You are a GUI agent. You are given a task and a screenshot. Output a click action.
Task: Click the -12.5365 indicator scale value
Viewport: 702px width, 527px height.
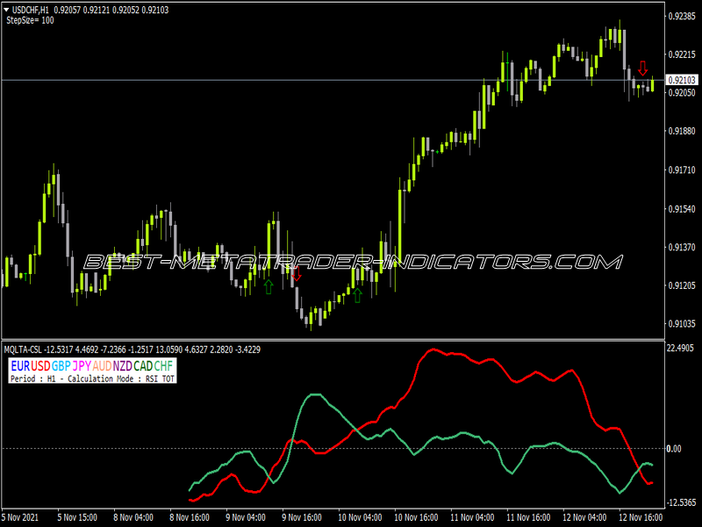[682, 502]
